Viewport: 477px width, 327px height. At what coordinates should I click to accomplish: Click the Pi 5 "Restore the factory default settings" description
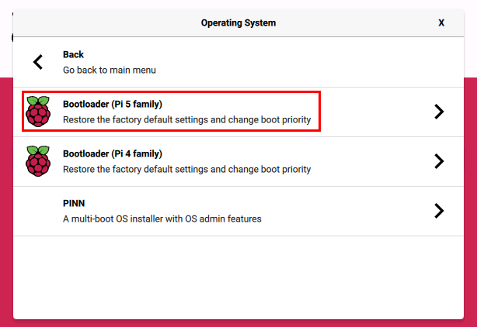(x=186, y=120)
